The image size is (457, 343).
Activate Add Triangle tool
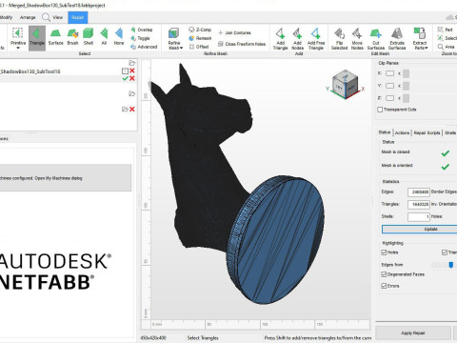click(280, 39)
